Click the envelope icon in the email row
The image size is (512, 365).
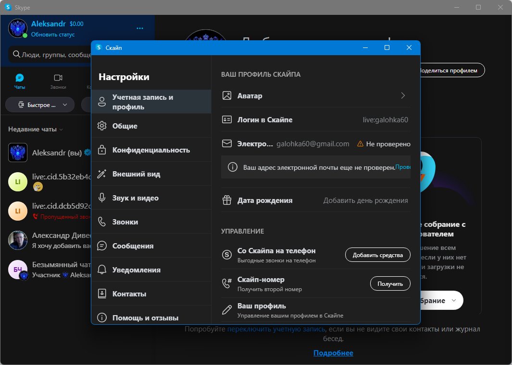[x=226, y=144]
